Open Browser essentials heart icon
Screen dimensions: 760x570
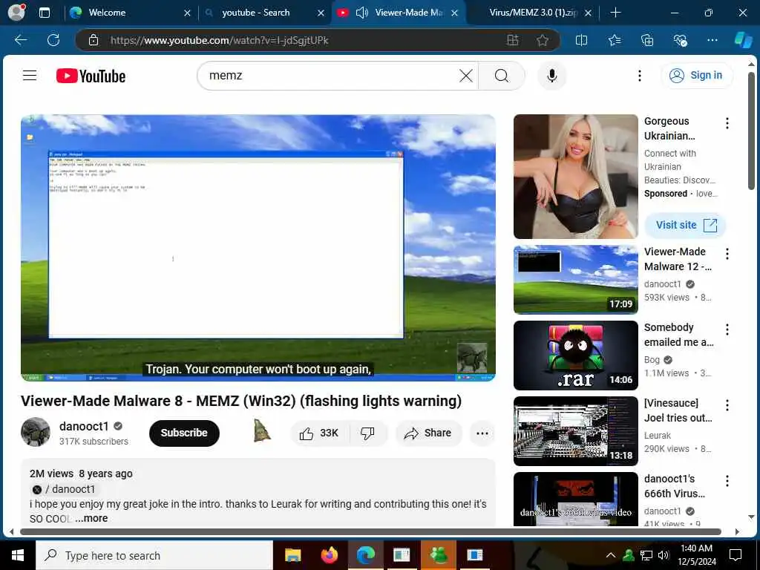(680, 40)
